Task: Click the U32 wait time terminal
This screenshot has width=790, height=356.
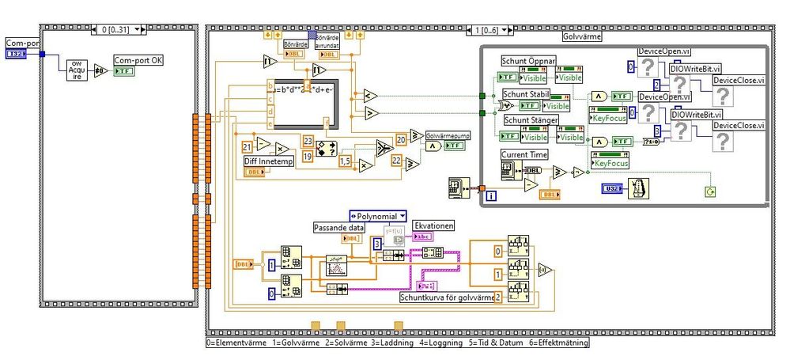Action: click(612, 188)
